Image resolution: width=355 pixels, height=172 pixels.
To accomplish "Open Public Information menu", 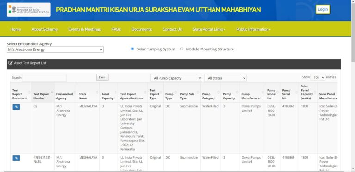I will (x=253, y=29).
